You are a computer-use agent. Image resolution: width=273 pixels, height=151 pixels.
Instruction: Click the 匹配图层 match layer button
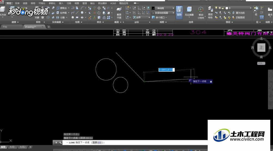tap(239, 17)
